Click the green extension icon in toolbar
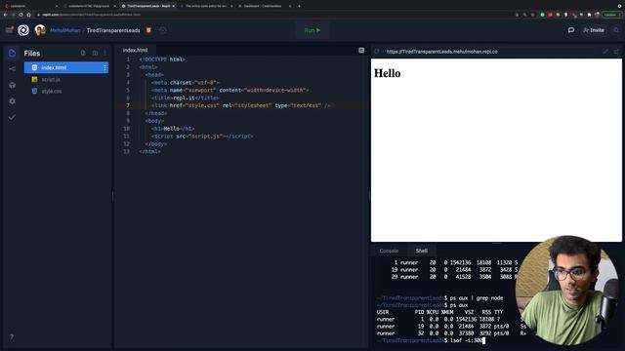This screenshot has width=625, height=351. click(x=542, y=15)
